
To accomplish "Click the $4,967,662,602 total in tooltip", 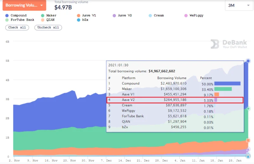I will tap(162, 71).
